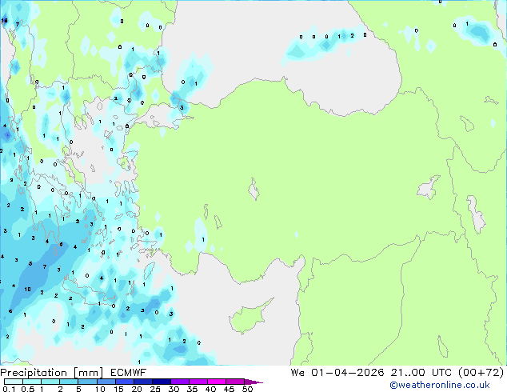This screenshot has height=392, width=507.
Task: Click the '21..00 UTC' time text
Action: tap(421, 373)
